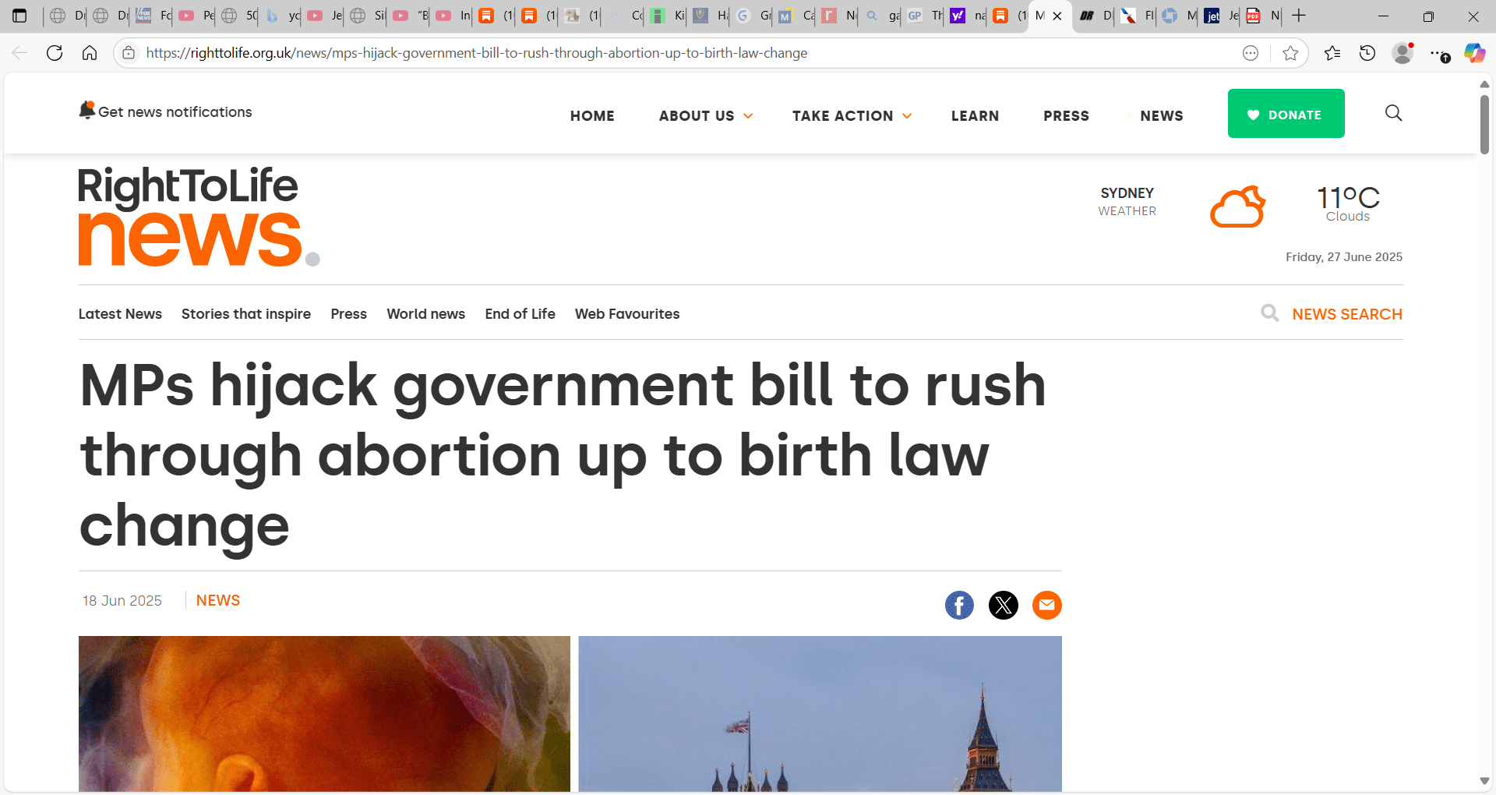Image resolution: width=1496 pixels, height=795 pixels.
Task: Select Stories that inspire section tab
Action: tap(246, 314)
